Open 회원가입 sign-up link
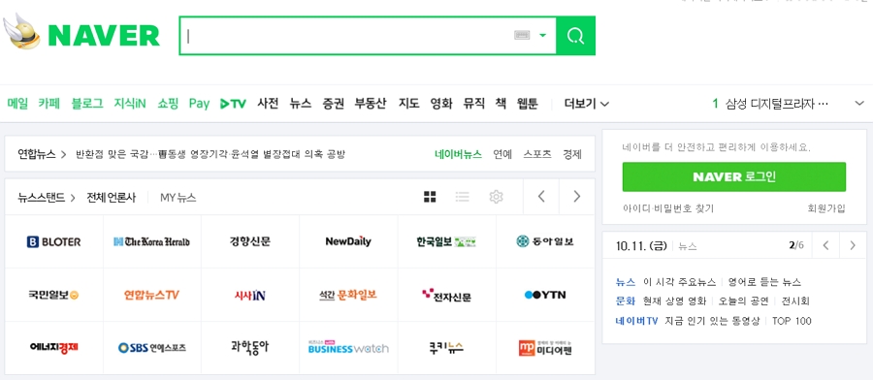This screenshot has width=873, height=380. (826, 208)
